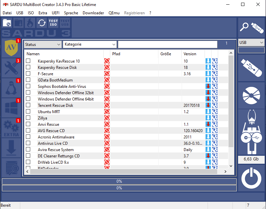Click the horizontal scrollbar right arrow
This screenshot has height=209, width=266.
pyautogui.click(x=225, y=171)
